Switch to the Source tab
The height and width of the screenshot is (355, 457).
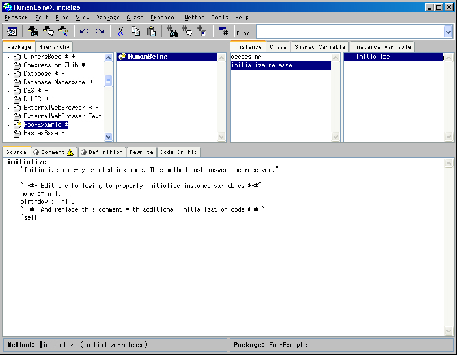[16, 152]
